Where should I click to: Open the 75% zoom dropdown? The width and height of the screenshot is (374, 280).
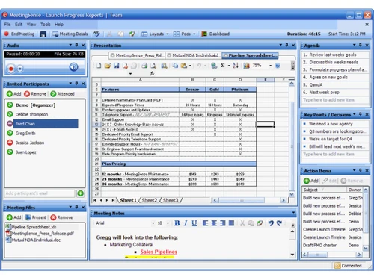click(270, 66)
